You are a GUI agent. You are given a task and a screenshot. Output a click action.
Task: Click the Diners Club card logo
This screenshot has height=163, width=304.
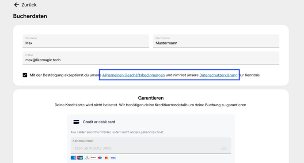[x=87, y=158]
